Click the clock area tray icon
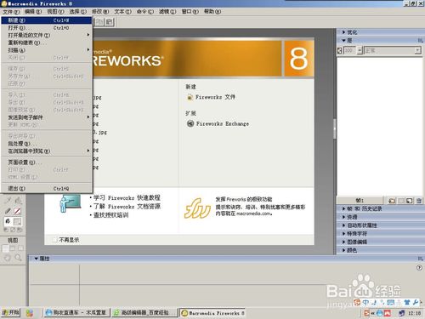This screenshot has width=425, height=319. point(401,313)
